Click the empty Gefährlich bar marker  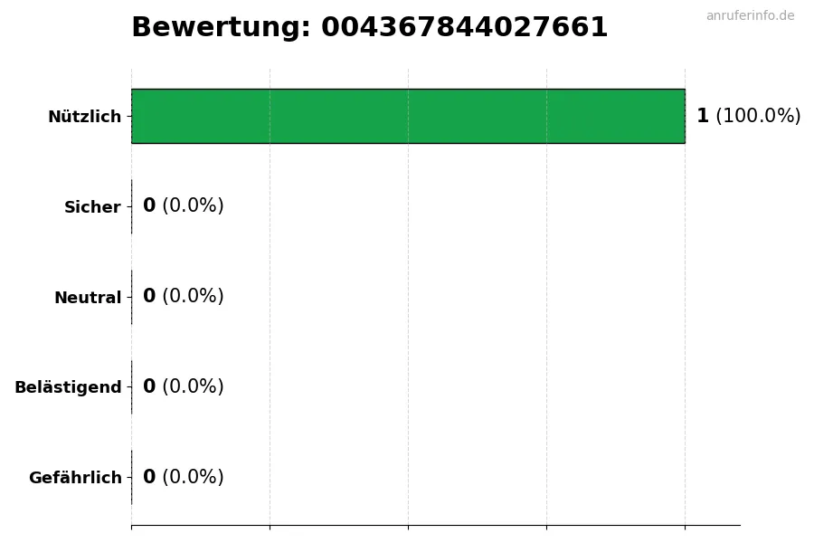coord(132,478)
